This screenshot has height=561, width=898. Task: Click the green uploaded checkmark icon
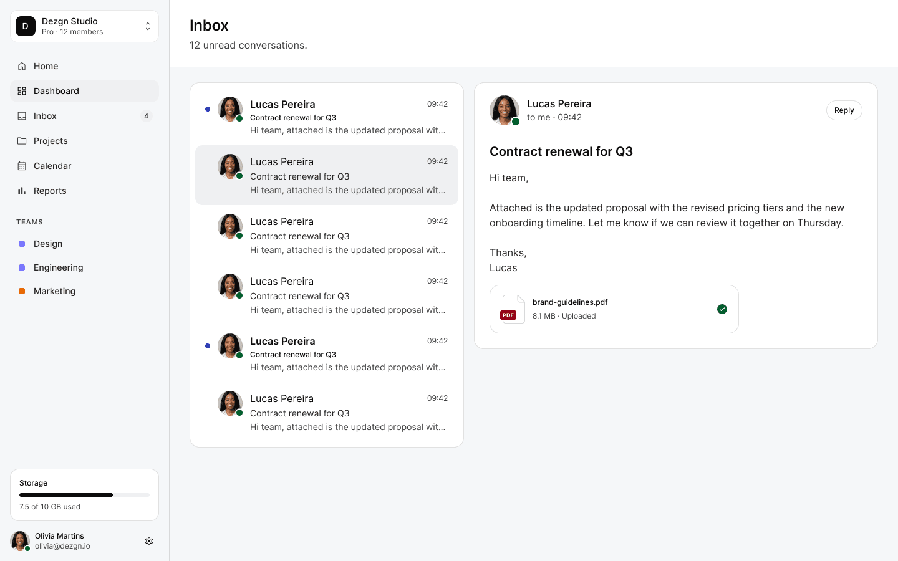point(722,309)
